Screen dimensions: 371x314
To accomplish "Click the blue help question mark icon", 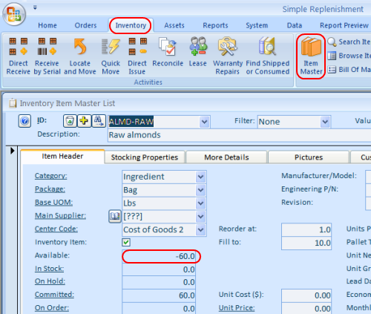I will coord(24,121).
